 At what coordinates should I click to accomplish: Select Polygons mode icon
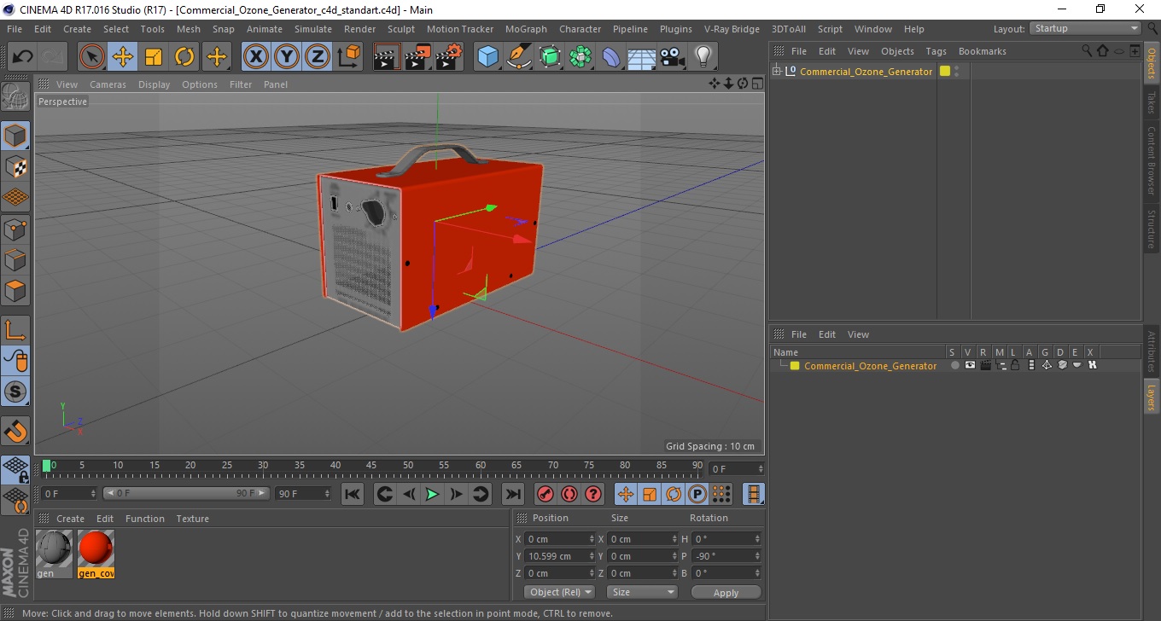coord(15,291)
